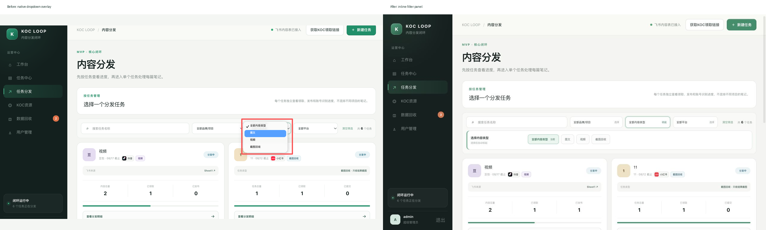Click the 新建任务 button in the Before panel
Viewport: 766px width, 230px height.
(x=361, y=30)
